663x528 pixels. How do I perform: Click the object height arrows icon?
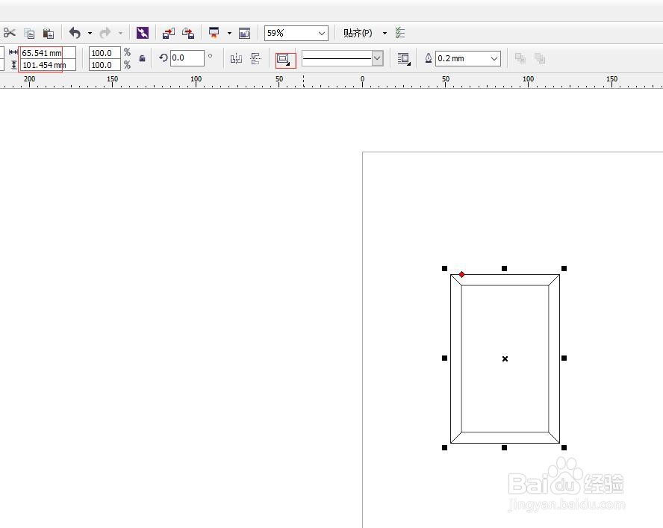(x=13, y=65)
